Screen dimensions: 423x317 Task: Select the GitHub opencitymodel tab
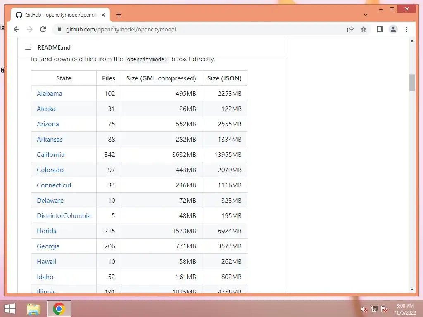(x=60, y=15)
